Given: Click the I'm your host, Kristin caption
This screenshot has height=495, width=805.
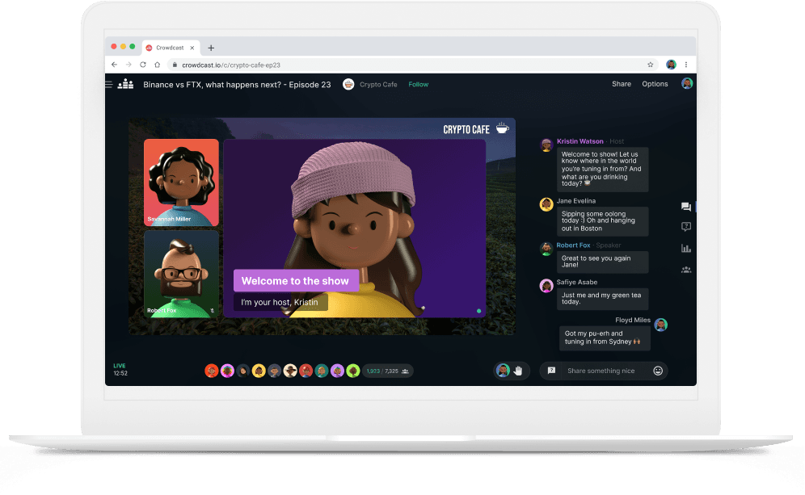Looking at the screenshot, I should tap(280, 302).
